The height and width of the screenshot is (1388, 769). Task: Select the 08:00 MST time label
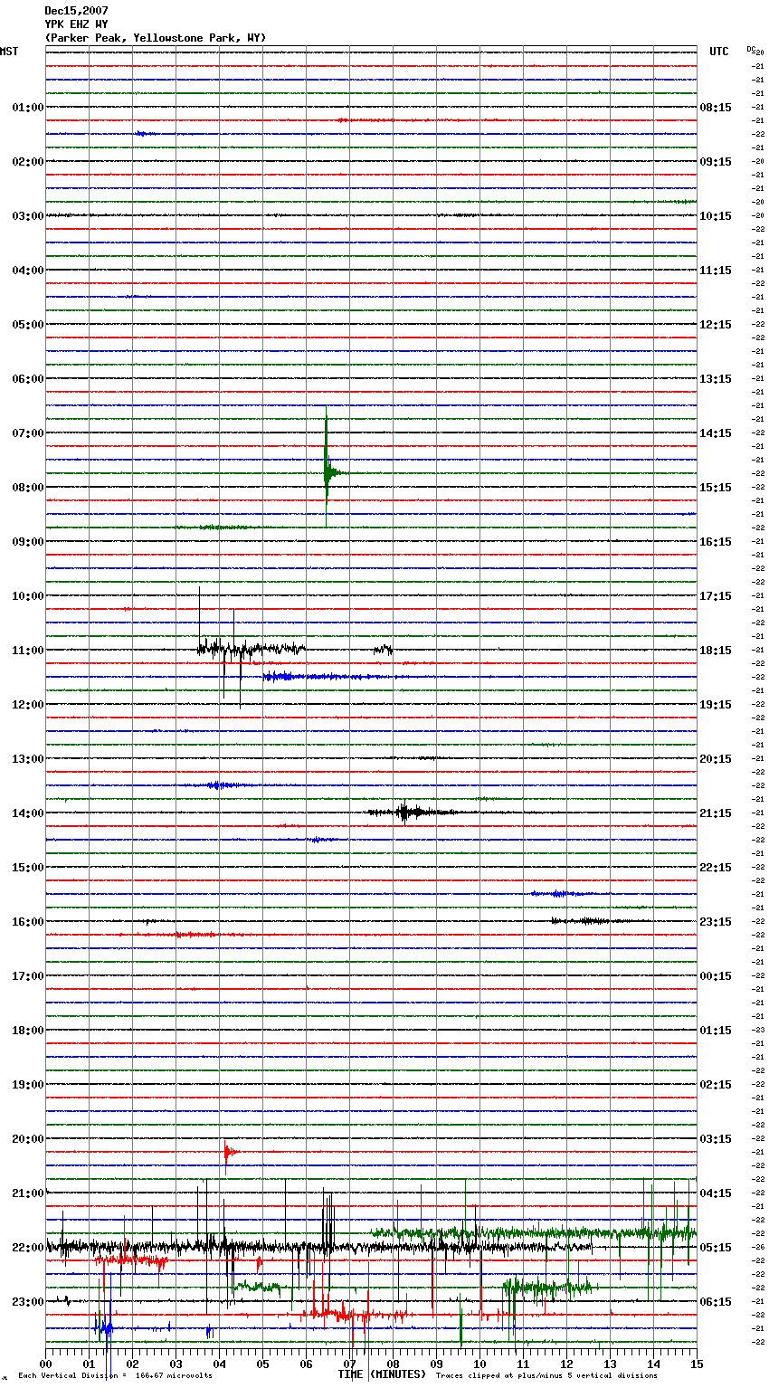coord(28,488)
